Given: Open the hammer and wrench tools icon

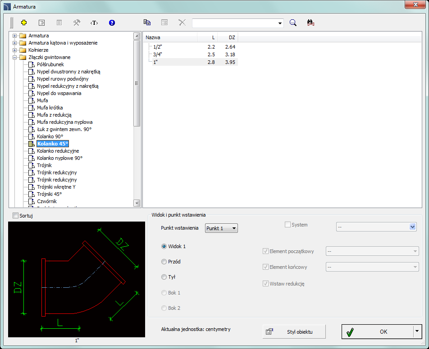Looking at the screenshot, I should [x=77, y=23].
